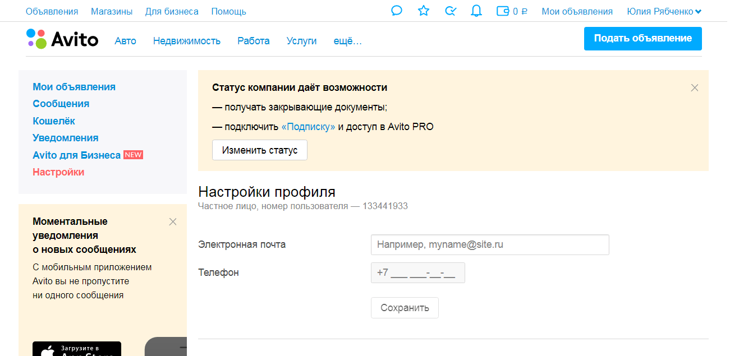Close the company status banner
The image size is (739, 356).
695,87
